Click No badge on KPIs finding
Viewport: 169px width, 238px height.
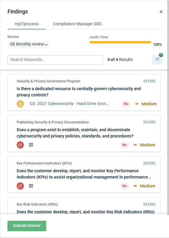124,186
